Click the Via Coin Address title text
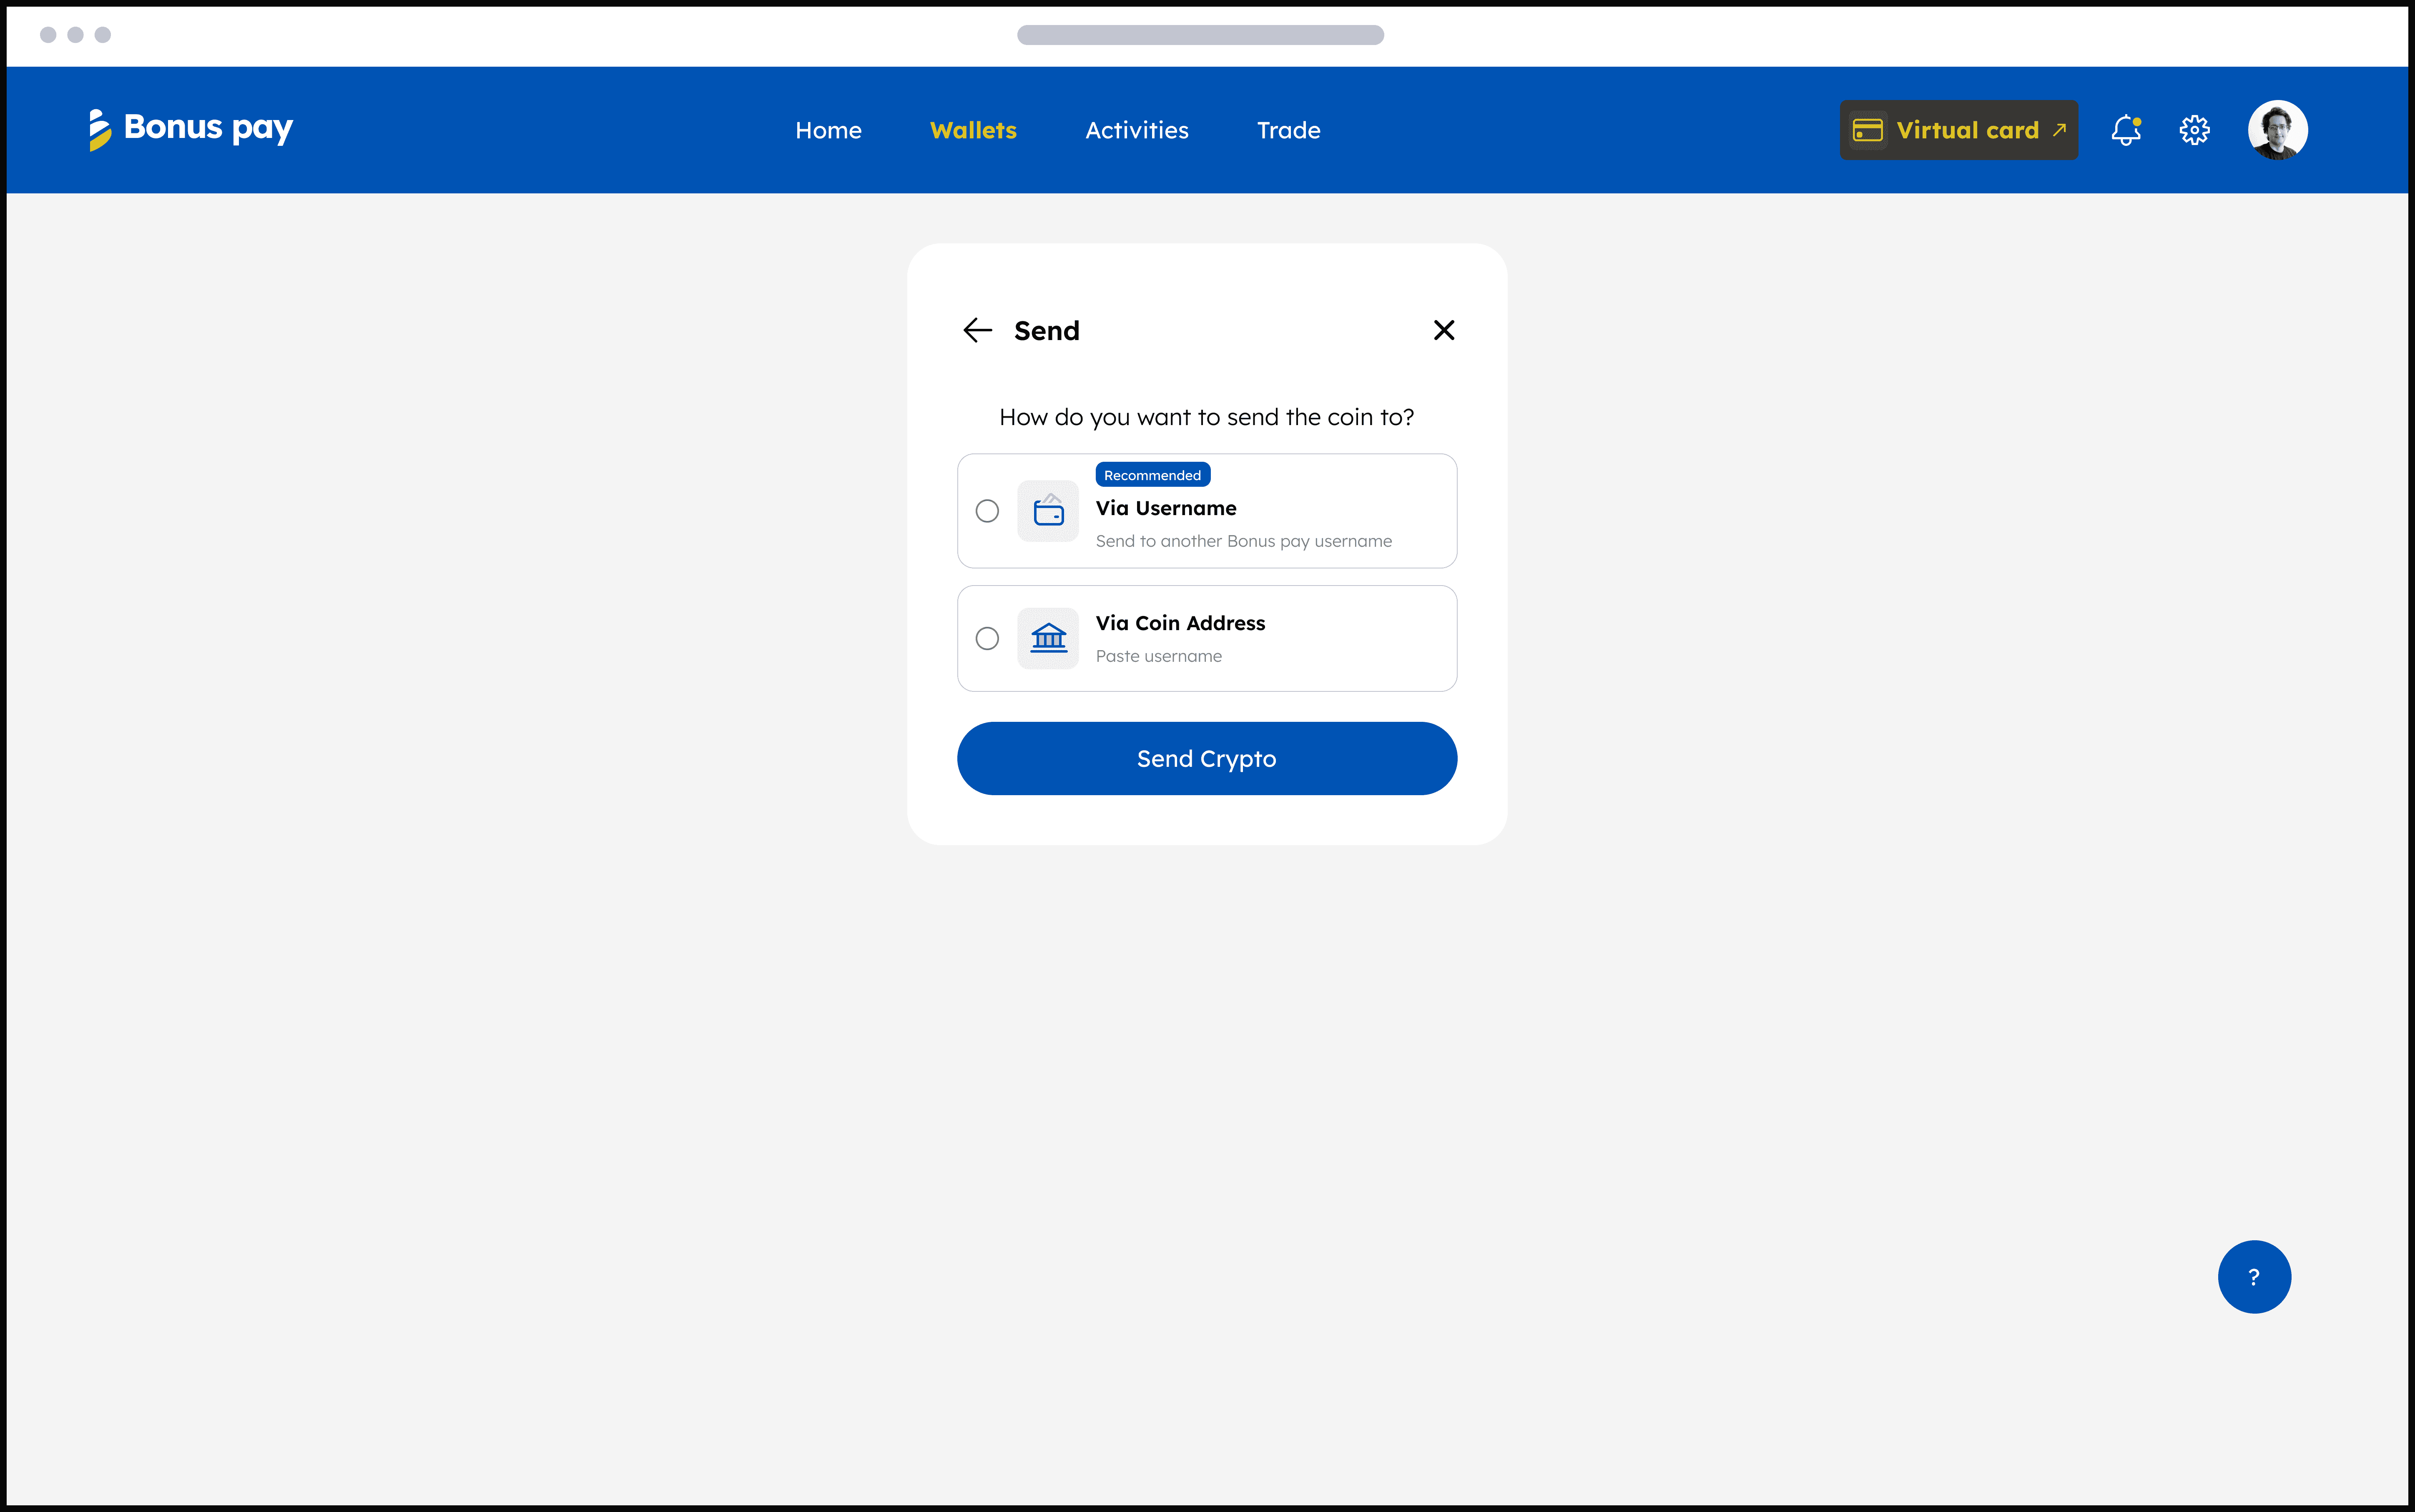 click(1180, 623)
